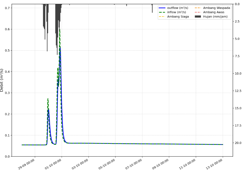
Task: Click the first smaller inflow peak near 0.27
Action: pos(48,99)
